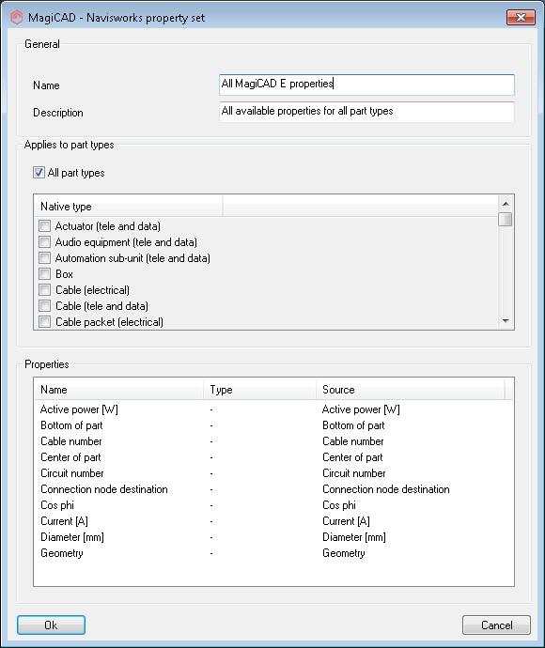Select the Center of part property row

pyautogui.click(x=273, y=457)
